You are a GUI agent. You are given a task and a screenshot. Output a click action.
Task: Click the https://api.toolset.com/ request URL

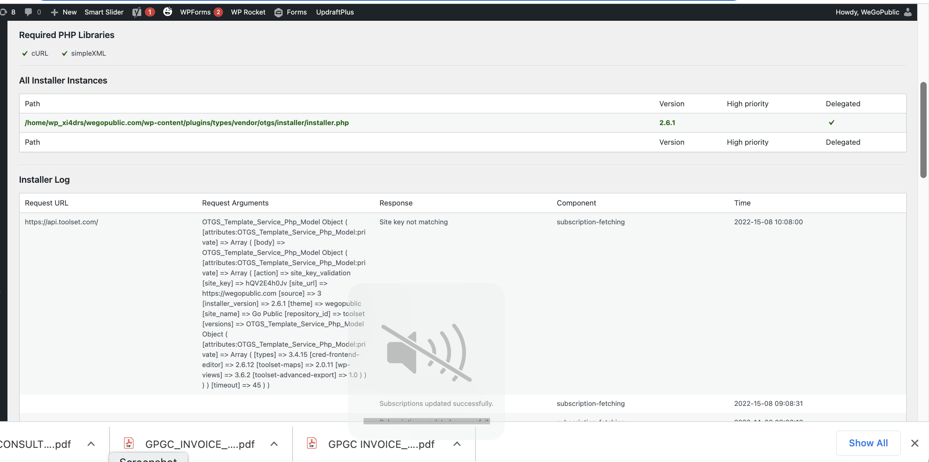pyautogui.click(x=62, y=222)
